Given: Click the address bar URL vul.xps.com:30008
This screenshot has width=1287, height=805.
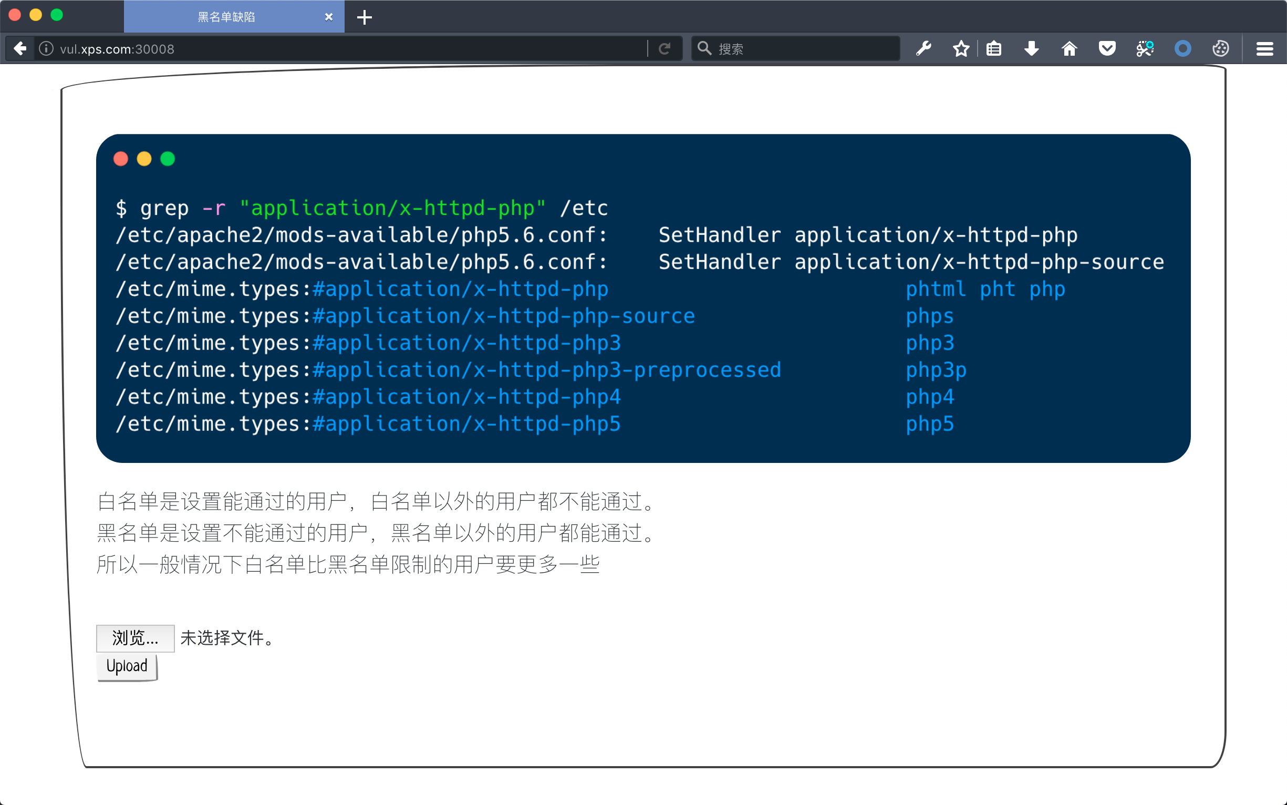Looking at the screenshot, I should [x=117, y=49].
